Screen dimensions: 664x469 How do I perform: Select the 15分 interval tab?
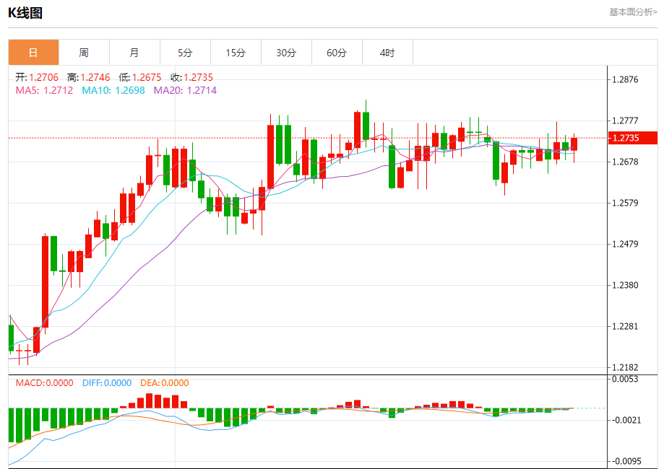[x=236, y=53]
